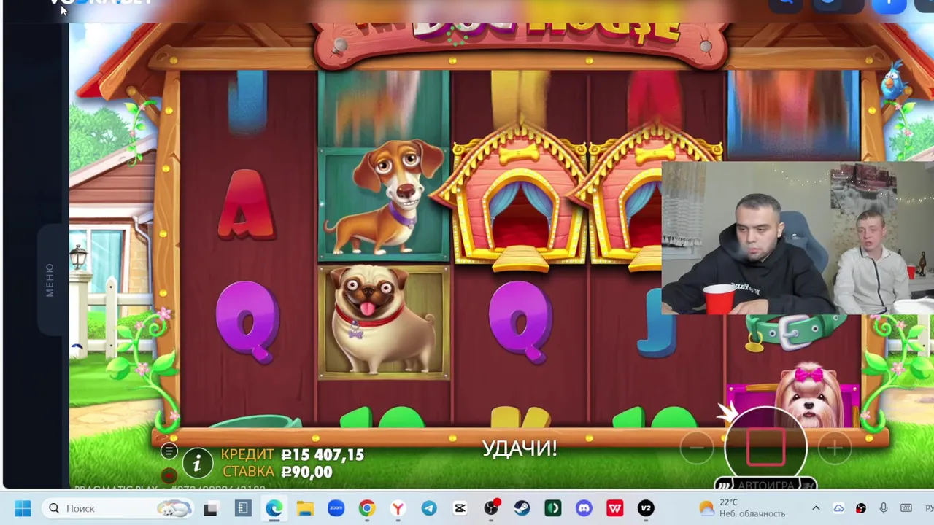Open Task View on the taskbar

click(x=211, y=508)
